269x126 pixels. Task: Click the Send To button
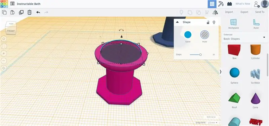260,12
